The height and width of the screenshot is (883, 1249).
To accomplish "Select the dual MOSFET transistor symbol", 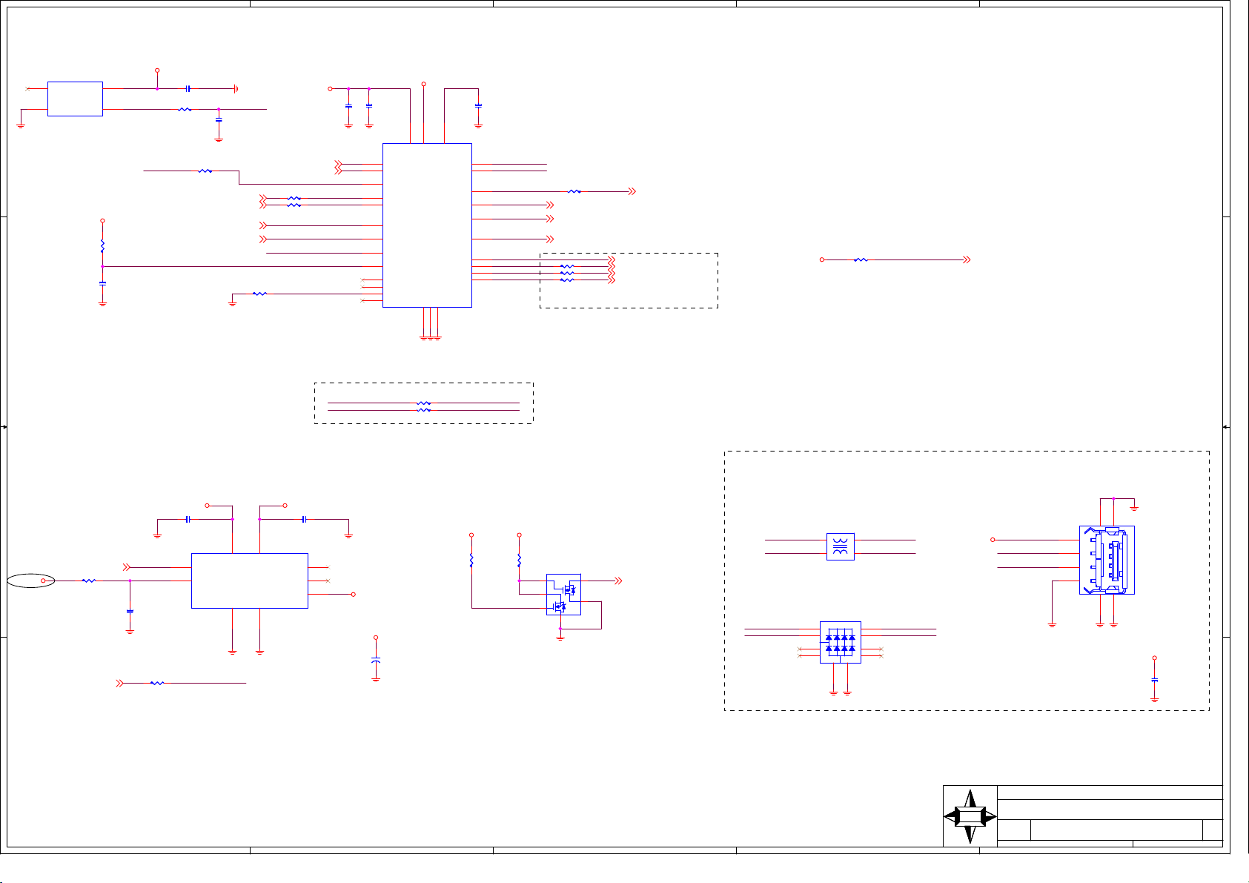I will coord(563,594).
